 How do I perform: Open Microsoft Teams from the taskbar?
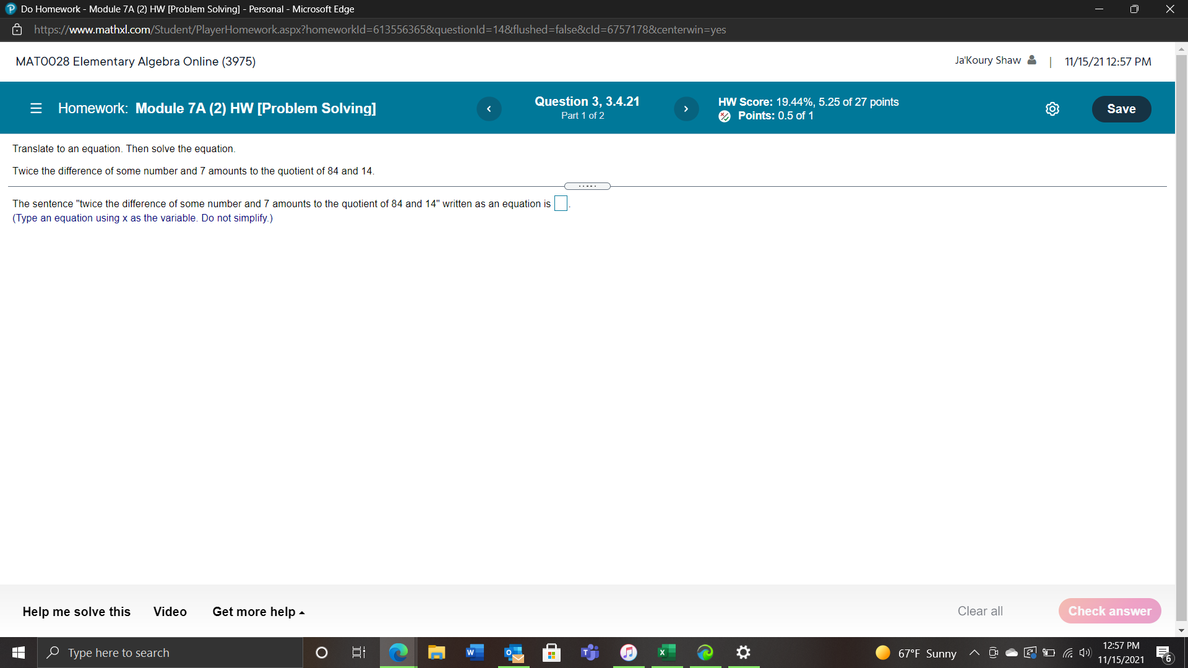click(x=590, y=653)
